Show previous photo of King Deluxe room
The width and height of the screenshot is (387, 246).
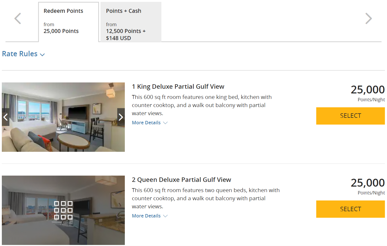pyautogui.click(x=5, y=117)
